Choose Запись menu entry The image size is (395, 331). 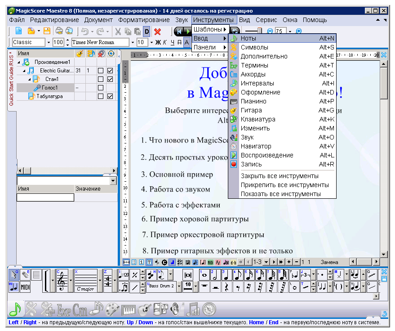coord(282,164)
